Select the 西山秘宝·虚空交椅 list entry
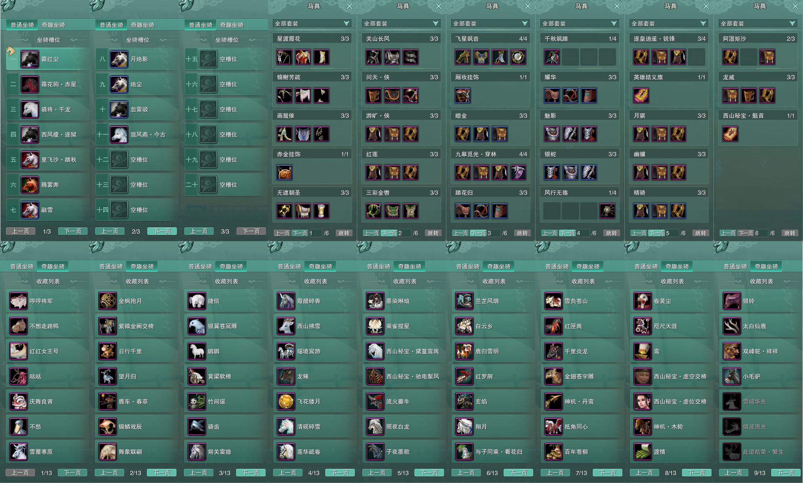The width and height of the screenshot is (803, 483). pyautogui.click(x=672, y=377)
